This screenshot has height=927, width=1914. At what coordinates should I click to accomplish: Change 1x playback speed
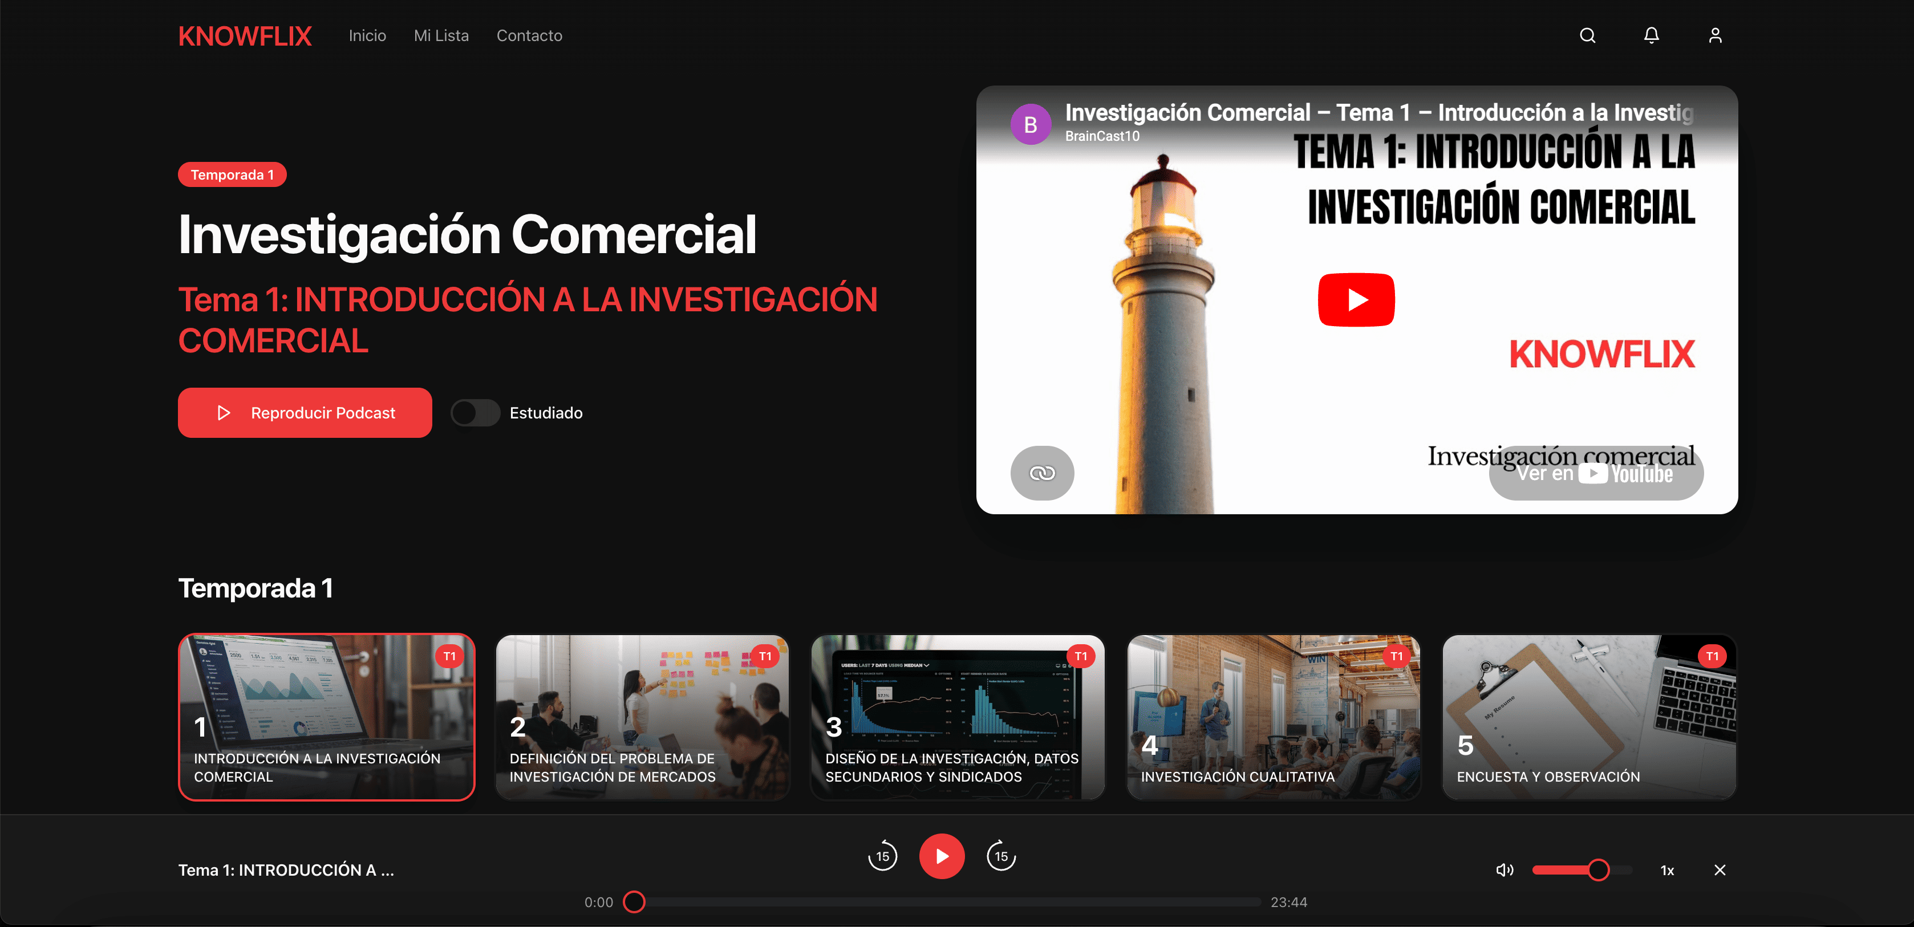(1666, 870)
